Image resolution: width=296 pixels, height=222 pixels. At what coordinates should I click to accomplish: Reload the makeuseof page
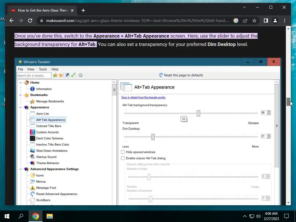point(30,21)
